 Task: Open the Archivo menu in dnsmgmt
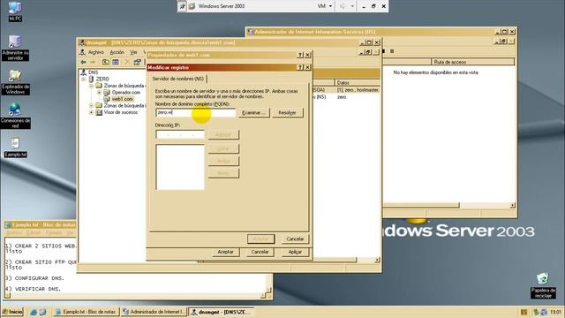96,52
